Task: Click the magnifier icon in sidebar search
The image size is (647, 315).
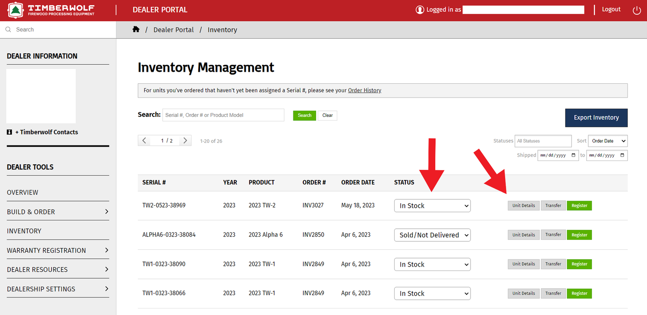Action: point(8,29)
